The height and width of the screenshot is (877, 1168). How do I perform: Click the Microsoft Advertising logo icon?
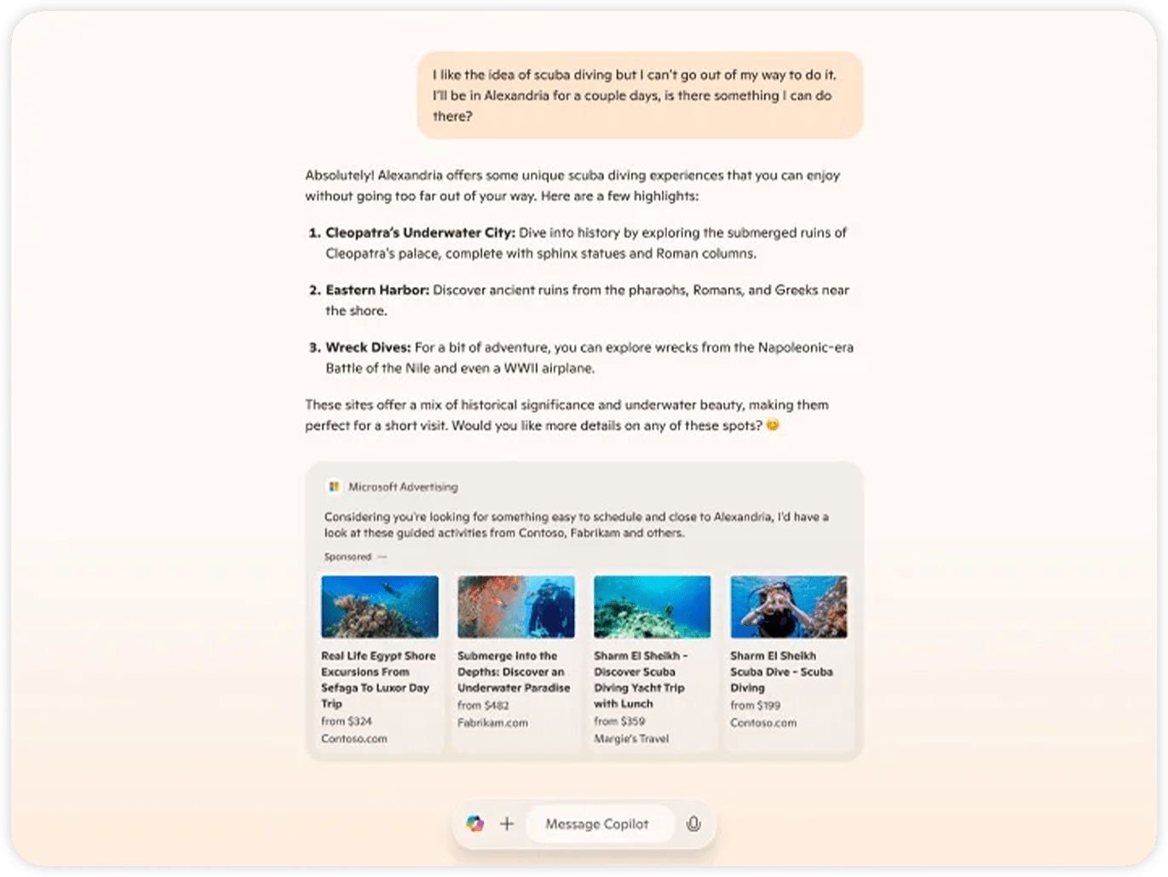[x=334, y=487]
